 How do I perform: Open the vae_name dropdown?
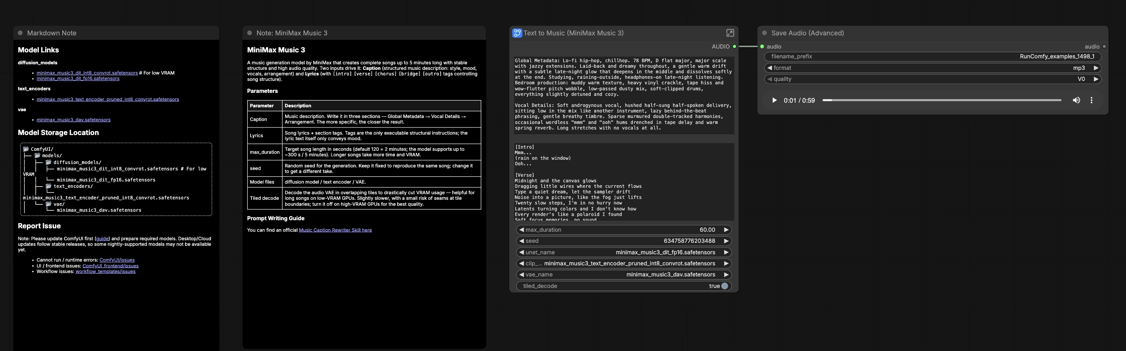[624, 274]
